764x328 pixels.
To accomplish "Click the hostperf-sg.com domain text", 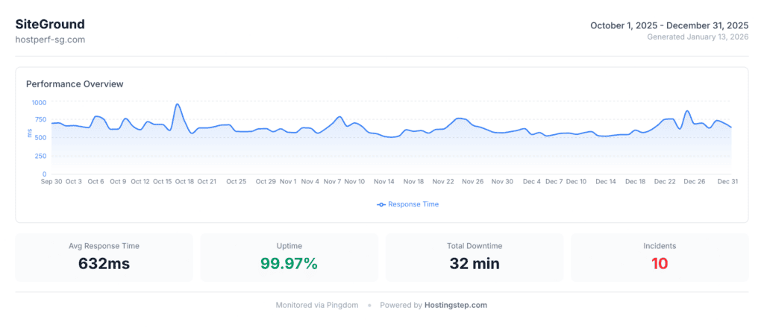I will pos(50,40).
